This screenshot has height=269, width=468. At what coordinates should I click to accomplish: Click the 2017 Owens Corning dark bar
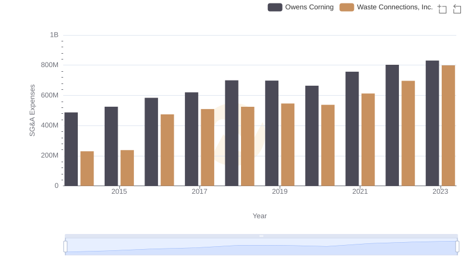pyautogui.click(x=192, y=139)
